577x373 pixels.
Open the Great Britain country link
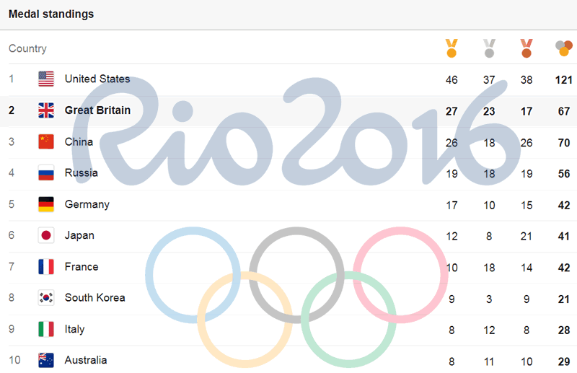click(x=97, y=110)
